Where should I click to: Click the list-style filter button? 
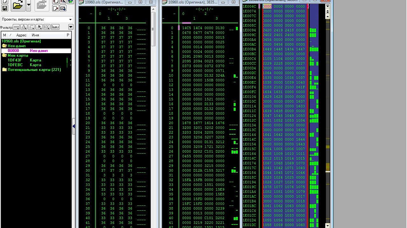[31, 27]
